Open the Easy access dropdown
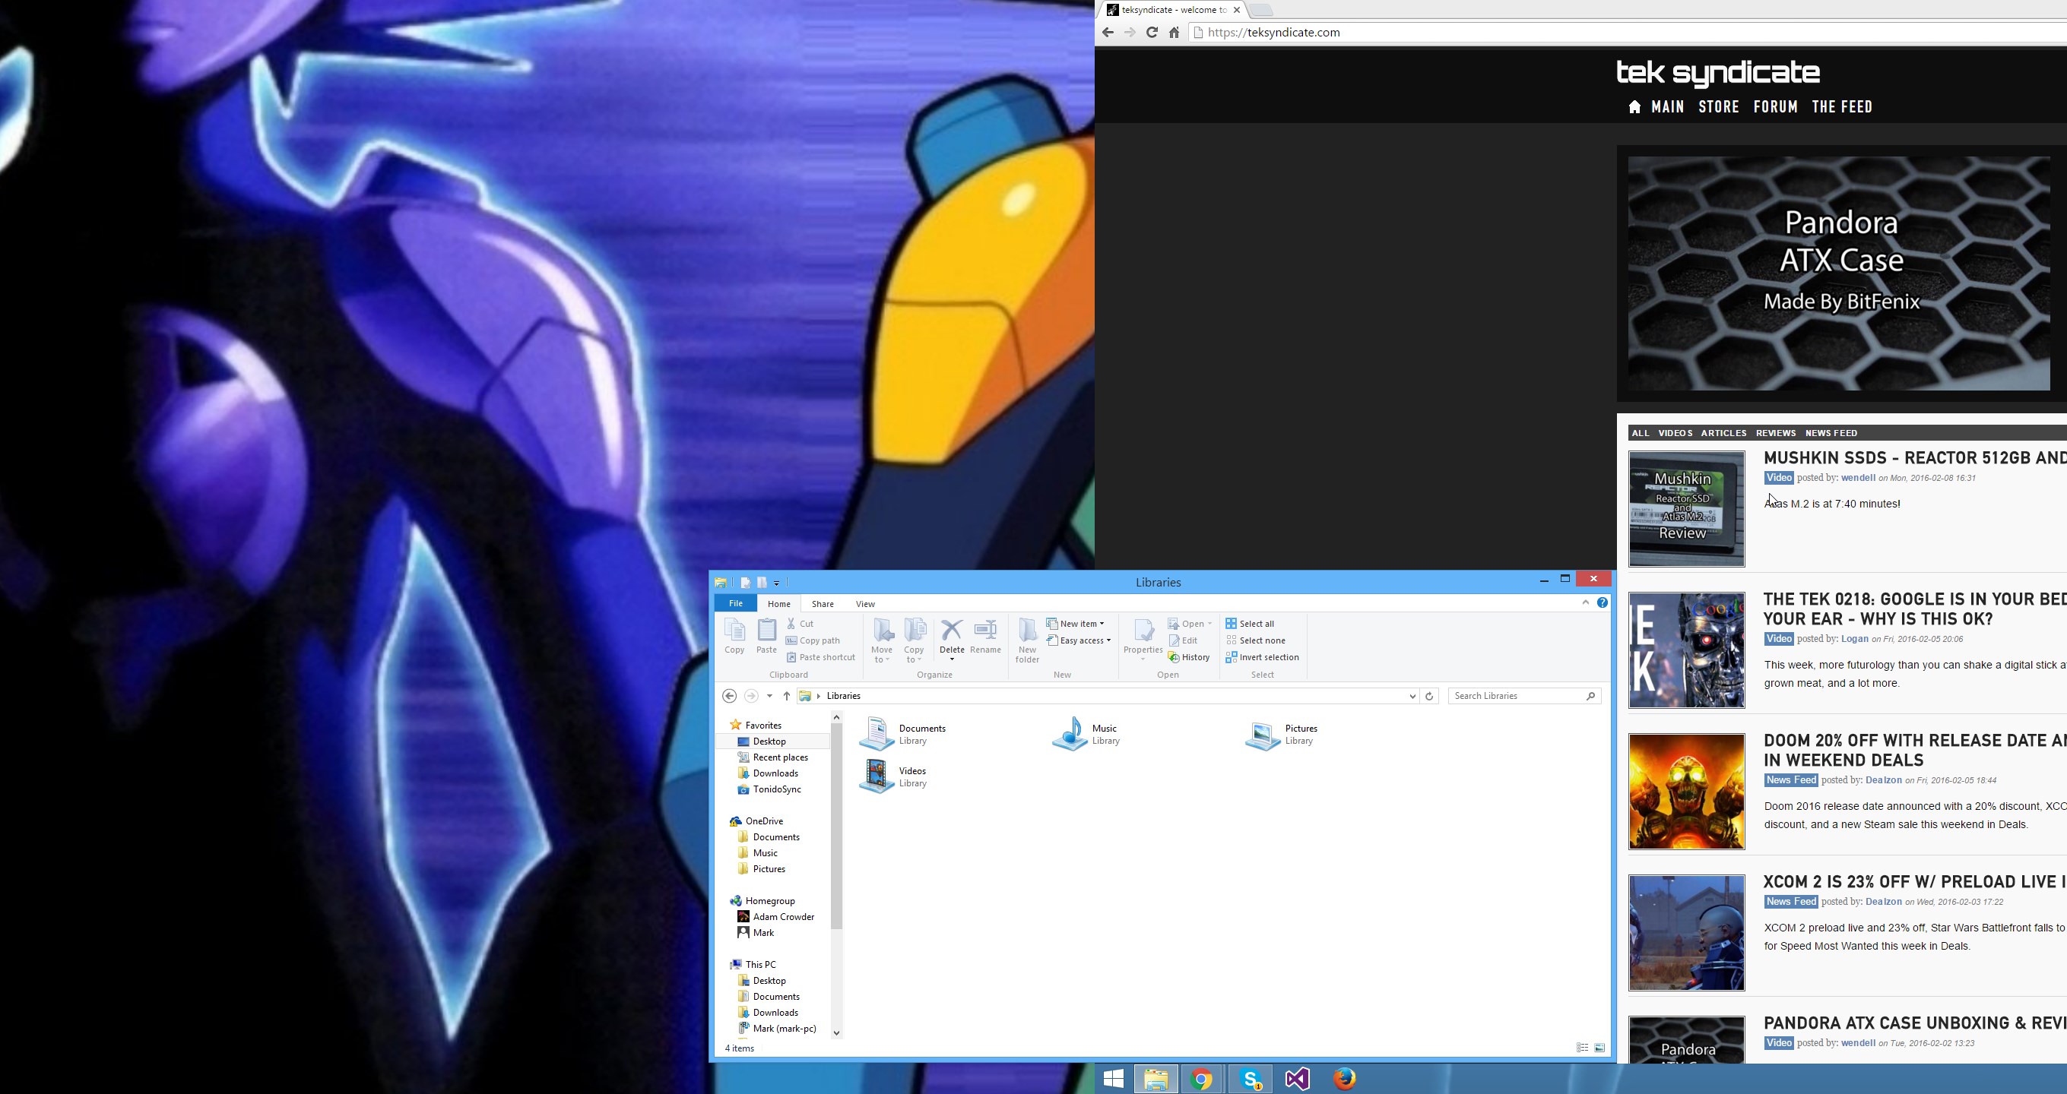The height and width of the screenshot is (1094, 2067). 1079,640
